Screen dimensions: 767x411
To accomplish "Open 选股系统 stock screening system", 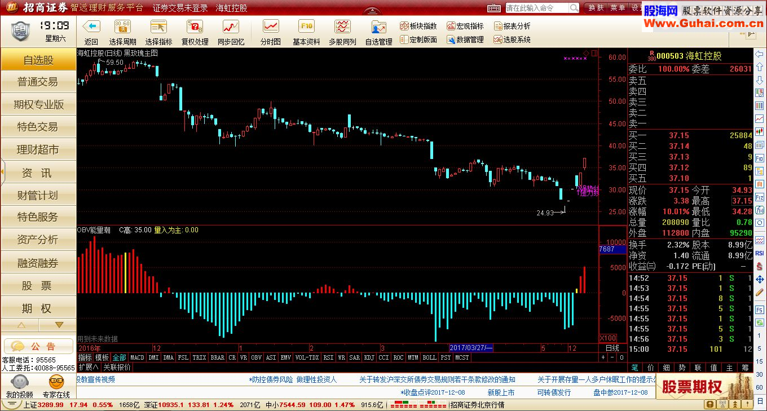I will click(x=512, y=39).
